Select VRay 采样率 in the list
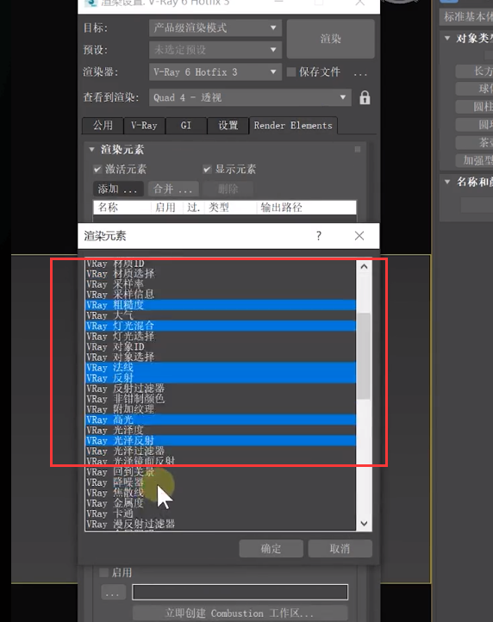Viewport: 493px width, 622px height. coord(221,284)
